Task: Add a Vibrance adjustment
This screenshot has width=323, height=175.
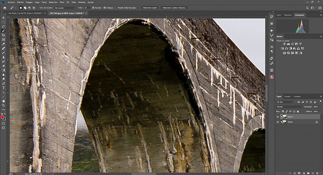Action: [x=301, y=44]
